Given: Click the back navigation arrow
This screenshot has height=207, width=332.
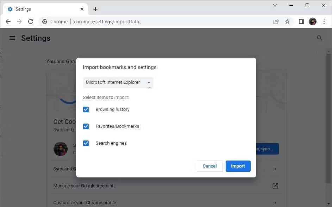Looking at the screenshot, I should pyautogui.click(x=8, y=21).
